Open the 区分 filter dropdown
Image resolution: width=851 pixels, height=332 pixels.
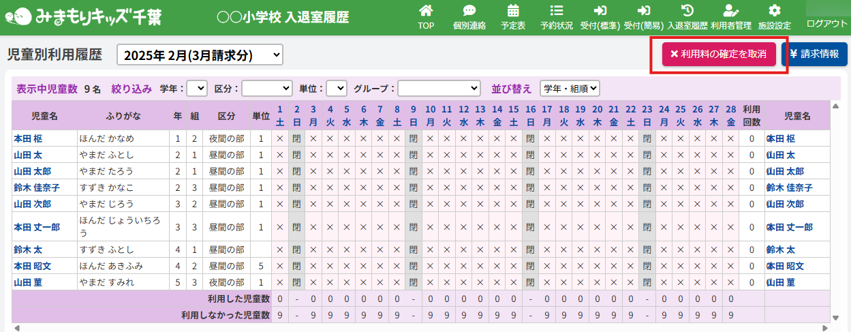point(267,88)
